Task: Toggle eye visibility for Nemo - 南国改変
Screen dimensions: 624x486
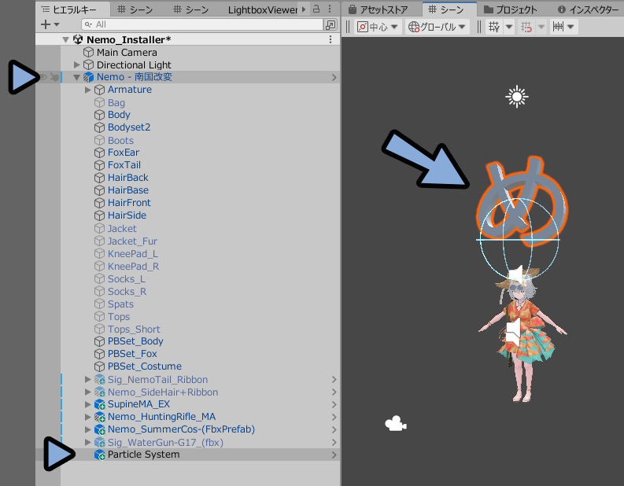Action: 43,77
